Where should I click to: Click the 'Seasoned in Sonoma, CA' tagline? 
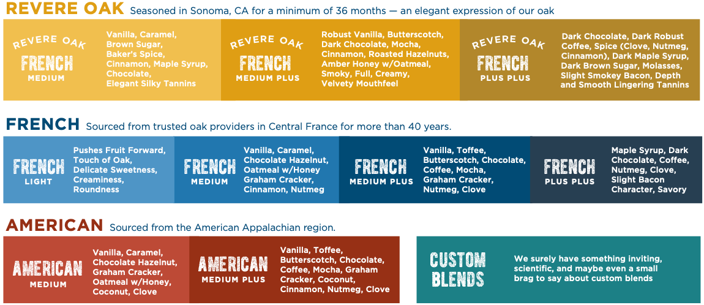[342, 11]
